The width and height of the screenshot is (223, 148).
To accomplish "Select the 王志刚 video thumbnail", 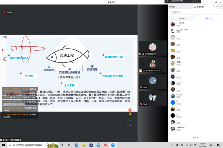I will click(x=153, y=98).
